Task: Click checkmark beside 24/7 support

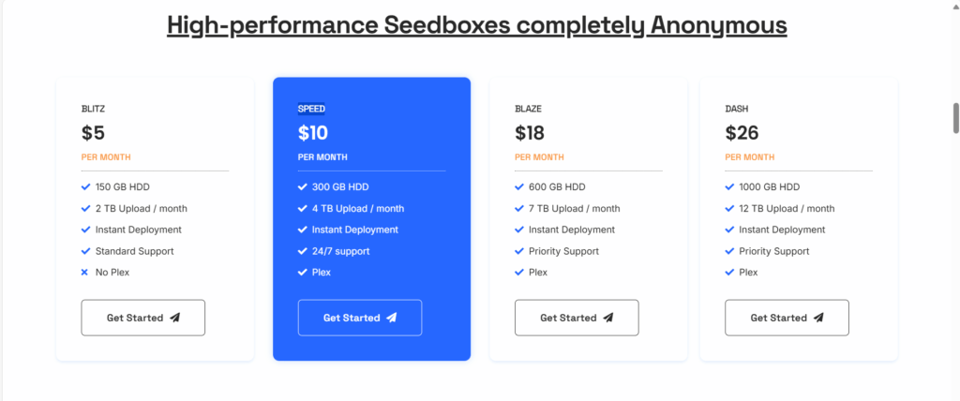Action: click(x=303, y=251)
